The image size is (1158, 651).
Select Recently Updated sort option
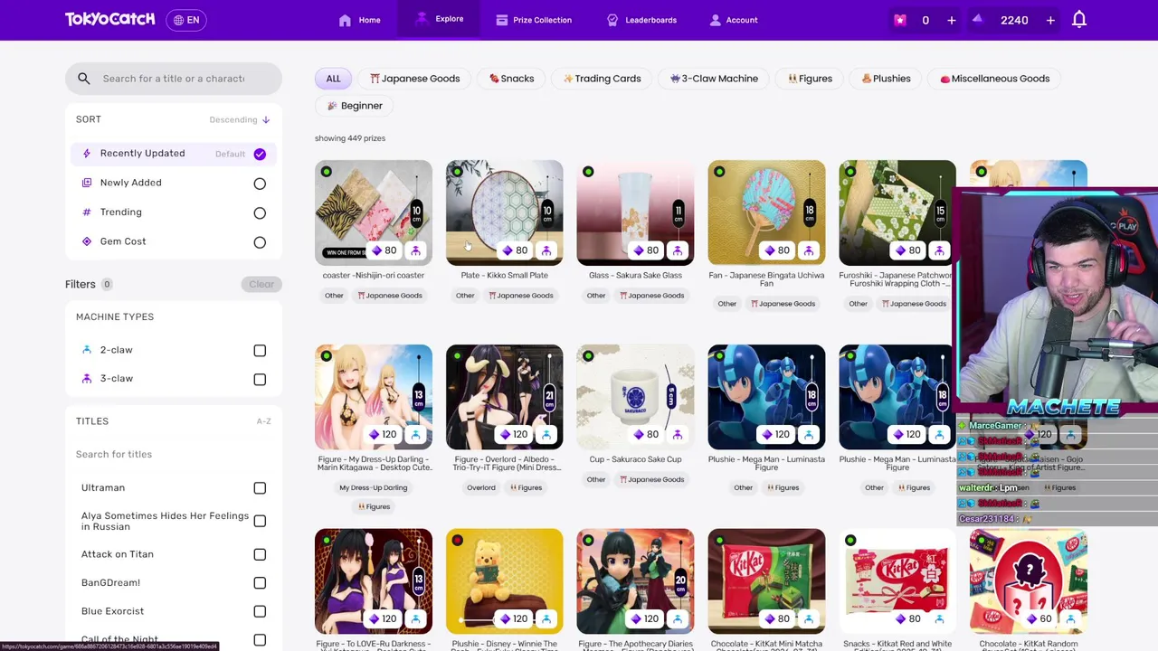173,154
